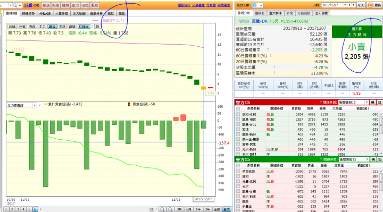Set chart range to 1年
The height and width of the screenshot is (212, 383).
tap(198, 209)
